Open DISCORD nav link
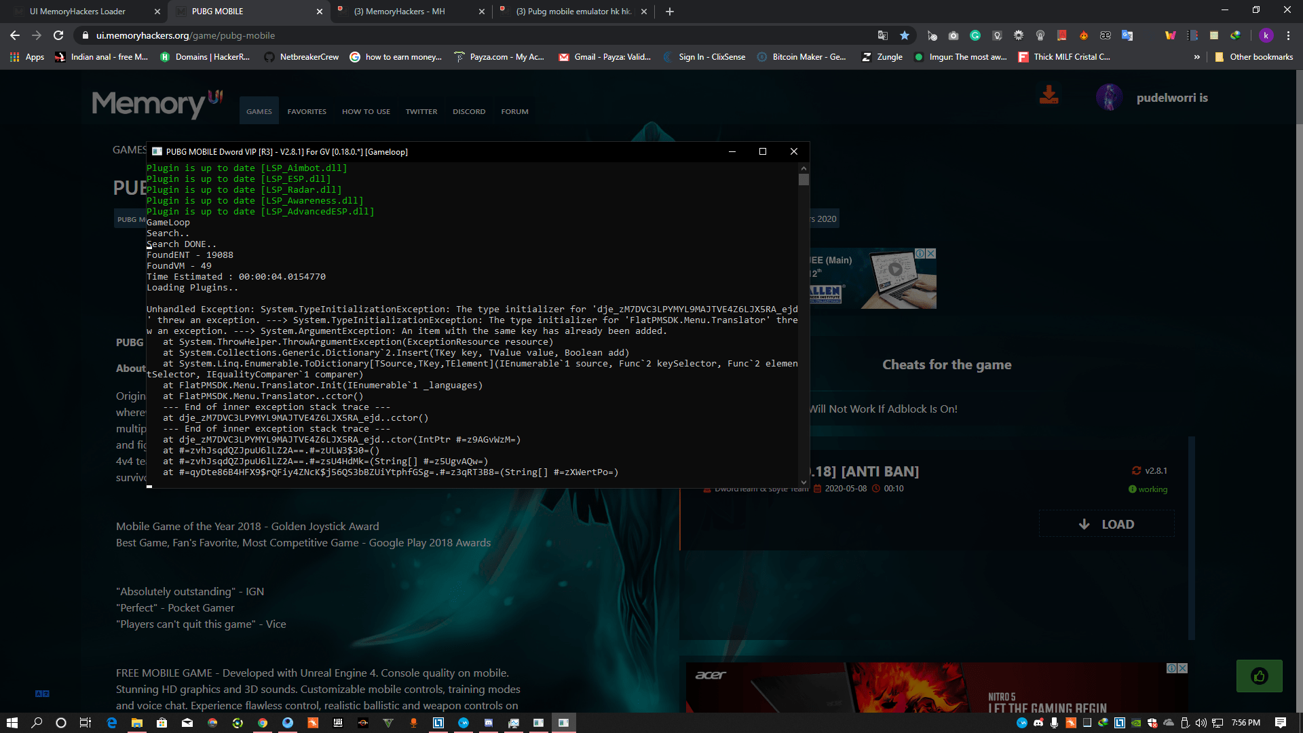This screenshot has height=733, width=1303. (x=469, y=111)
